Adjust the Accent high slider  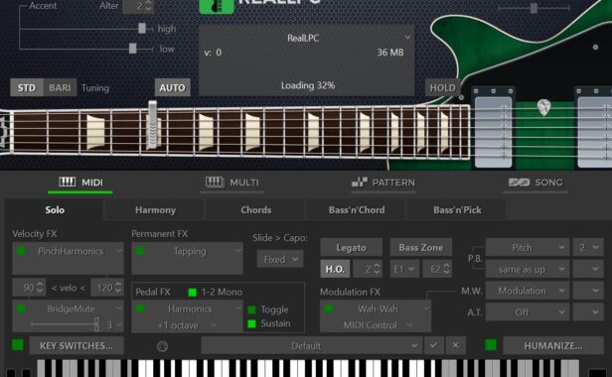pos(142,28)
